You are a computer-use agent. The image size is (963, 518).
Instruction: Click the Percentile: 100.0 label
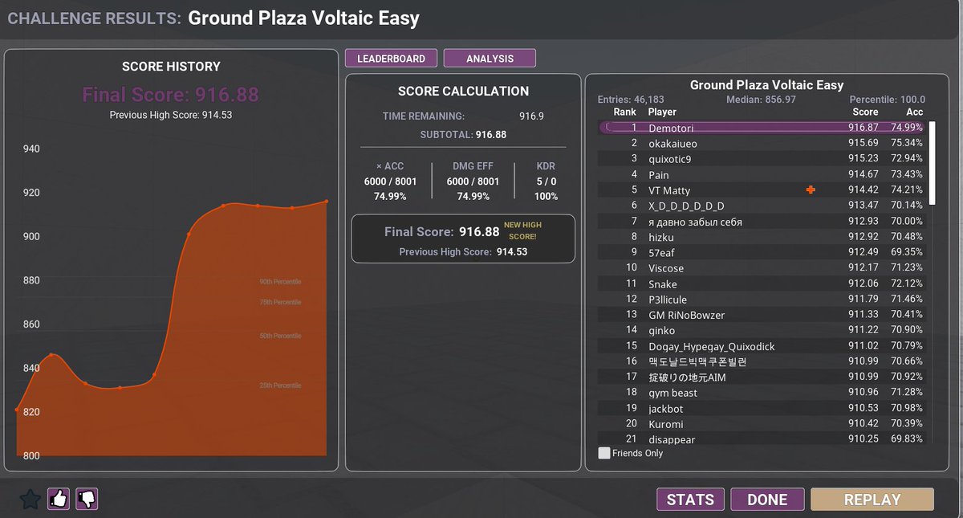point(887,100)
